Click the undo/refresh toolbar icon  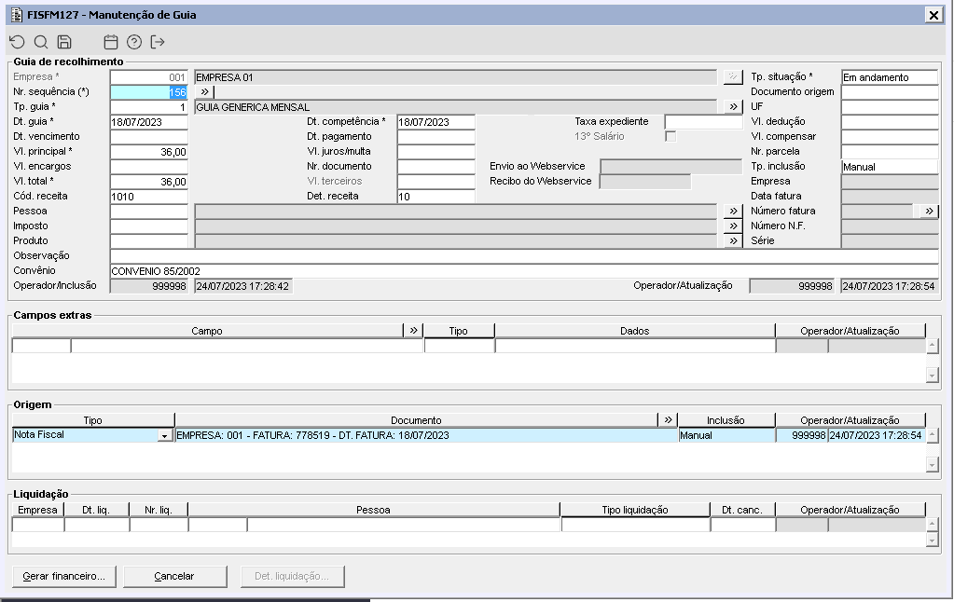click(17, 42)
